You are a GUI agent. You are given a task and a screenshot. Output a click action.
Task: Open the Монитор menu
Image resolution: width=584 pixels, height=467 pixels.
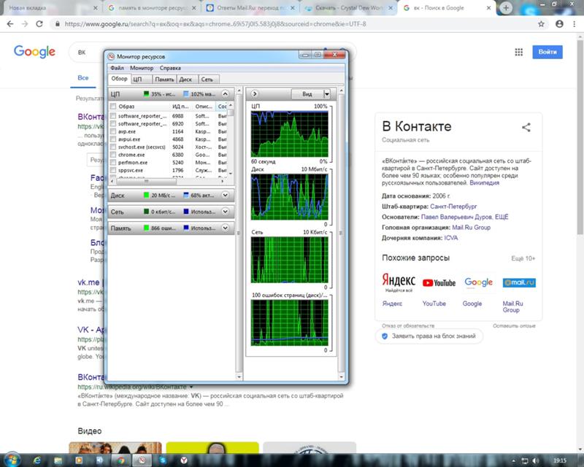[142, 68]
